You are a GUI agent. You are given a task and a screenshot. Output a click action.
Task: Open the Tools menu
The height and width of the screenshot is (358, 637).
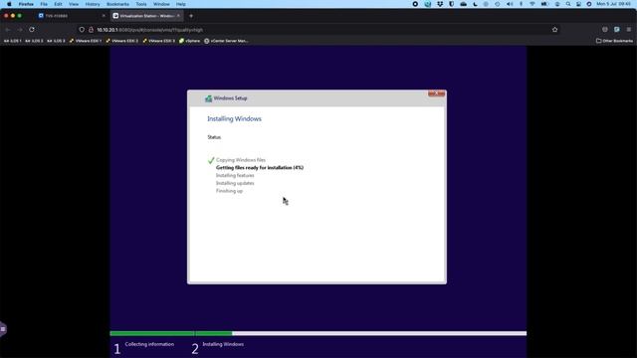click(x=141, y=4)
